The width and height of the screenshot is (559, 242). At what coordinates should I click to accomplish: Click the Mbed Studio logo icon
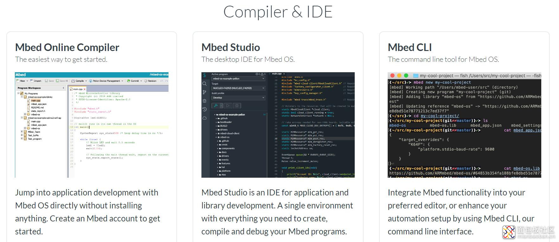(x=205, y=75)
